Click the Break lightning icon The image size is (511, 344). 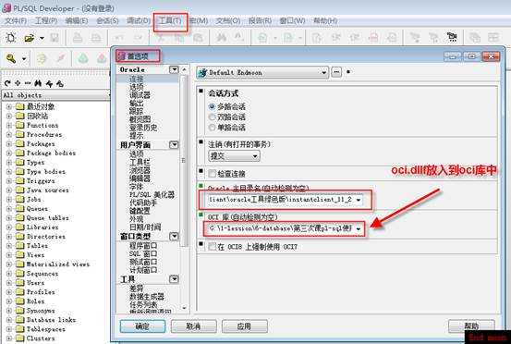pyautogui.click(x=61, y=59)
